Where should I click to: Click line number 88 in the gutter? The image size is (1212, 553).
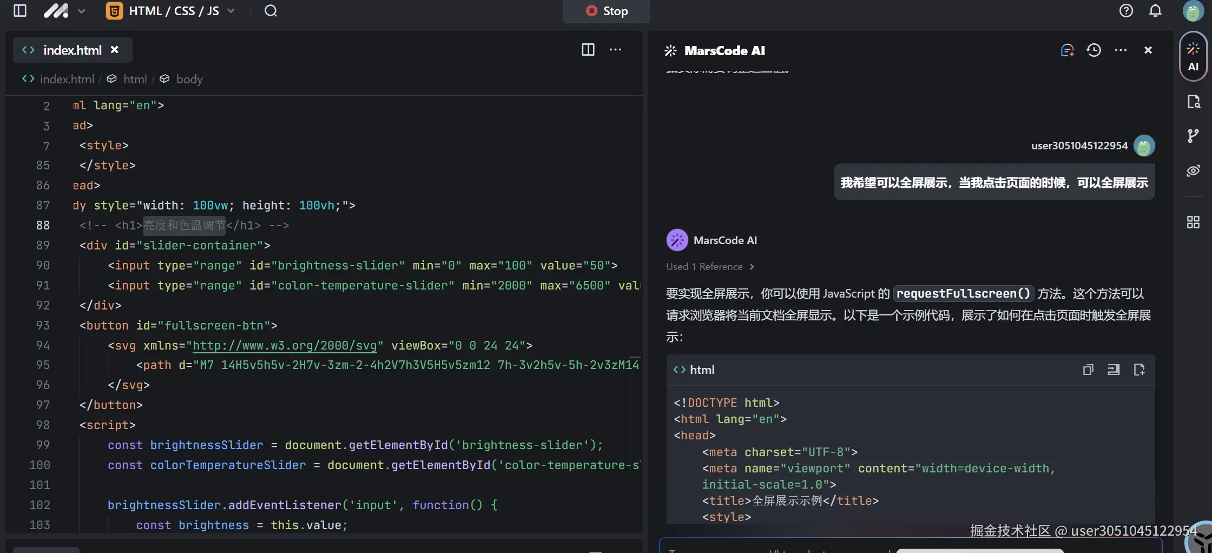[x=43, y=226]
